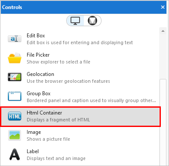This screenshot has width=169, height=166.
Task: Click the Edit Box control icon
Action: (x=15, y=39)
